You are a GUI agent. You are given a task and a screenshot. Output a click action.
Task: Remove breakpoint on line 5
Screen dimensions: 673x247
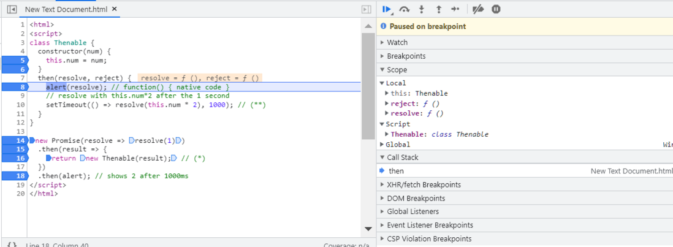pyautogui.click(x=14, y=60)
